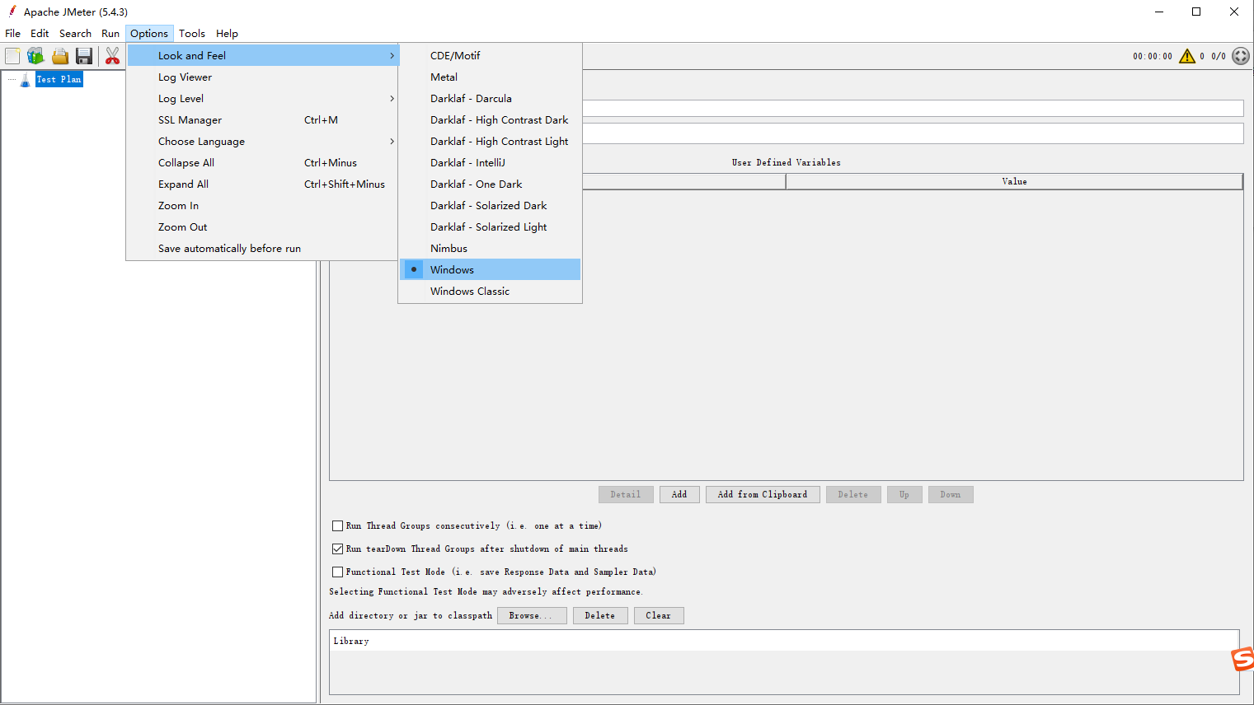Select Darklaf - IntelliJ theme
1254x705 pixels.
tap(490, 162)
